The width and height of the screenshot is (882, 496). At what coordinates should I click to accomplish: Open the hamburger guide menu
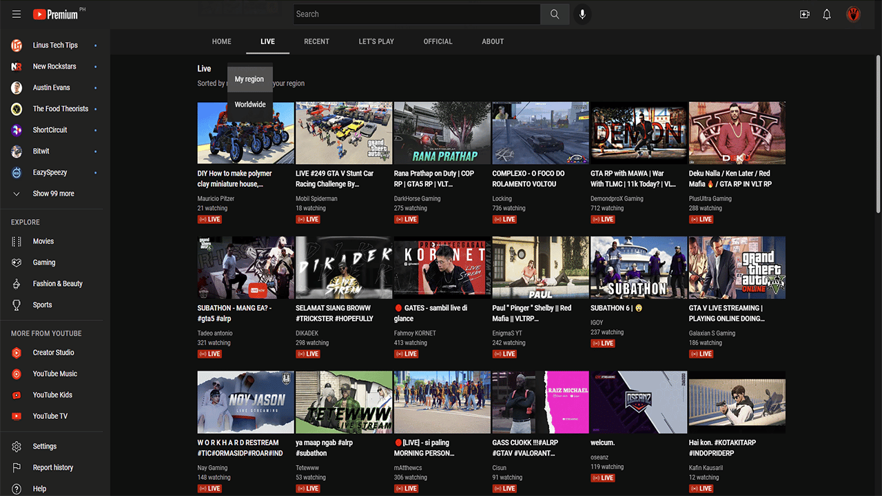pyautogui.click(x=17, y=14)
